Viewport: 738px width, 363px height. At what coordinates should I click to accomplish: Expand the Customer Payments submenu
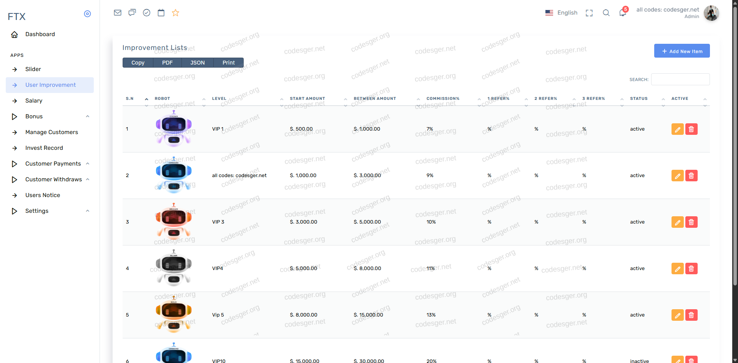[x=53, y=164]
